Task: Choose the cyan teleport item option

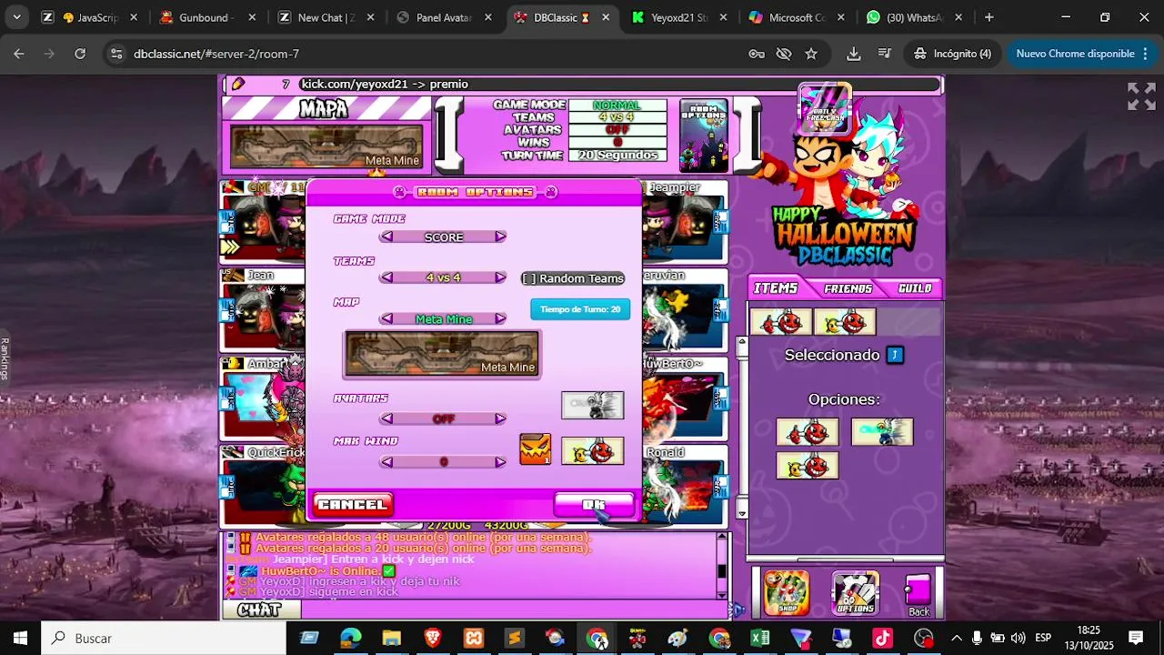Action: pos(882,432)
